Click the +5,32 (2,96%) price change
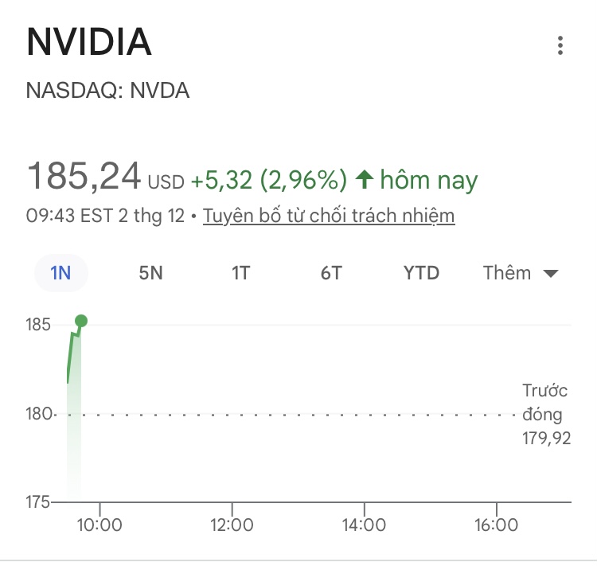This screenshot has height=566, width=597. 269,181
